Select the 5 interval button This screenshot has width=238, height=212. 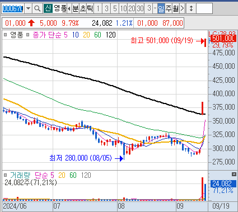click(115, 8)
